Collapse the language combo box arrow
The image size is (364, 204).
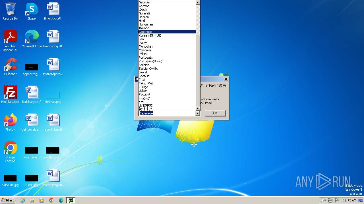(x=198, y=113)
